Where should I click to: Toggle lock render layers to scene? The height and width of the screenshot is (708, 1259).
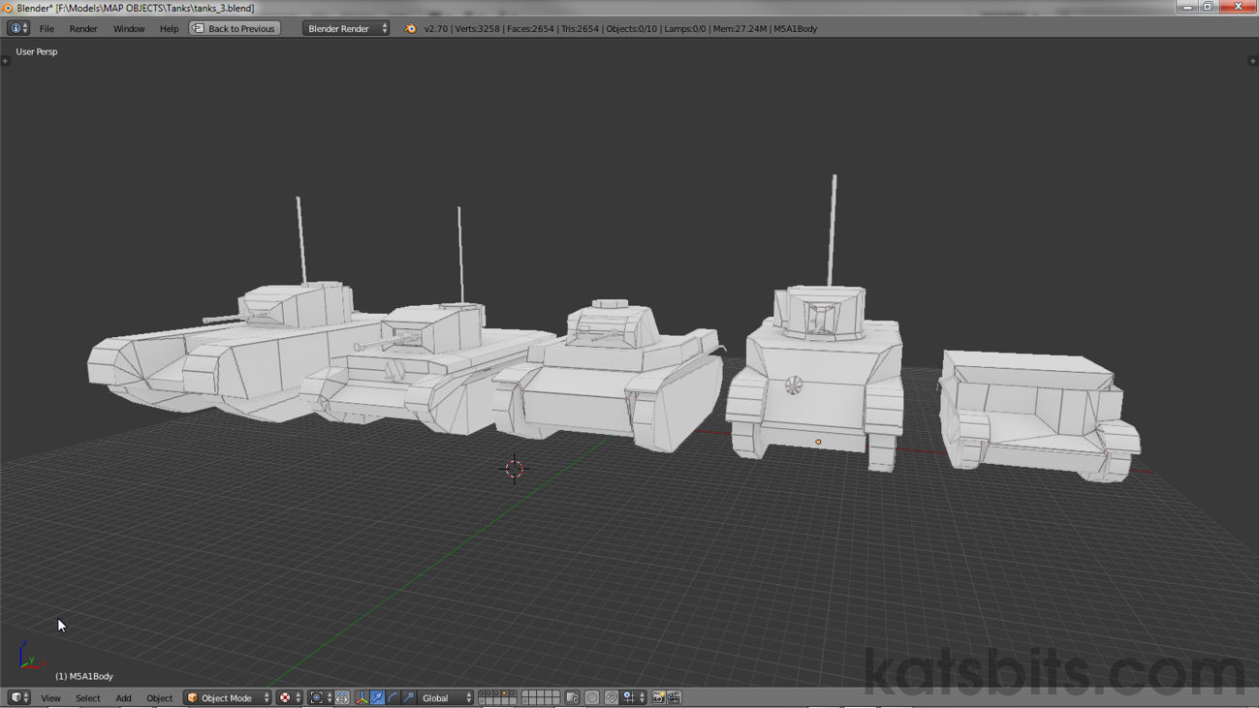tap(572, 697)
